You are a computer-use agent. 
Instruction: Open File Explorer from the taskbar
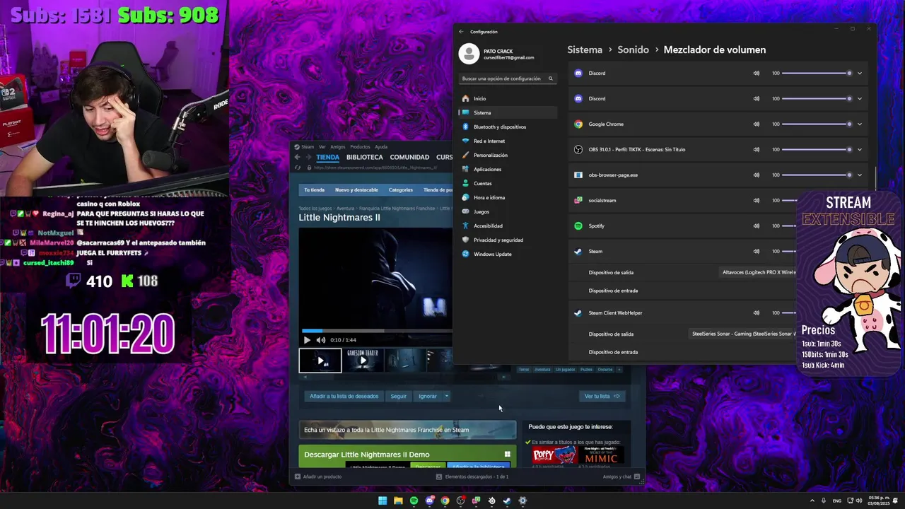click(398, 501)
